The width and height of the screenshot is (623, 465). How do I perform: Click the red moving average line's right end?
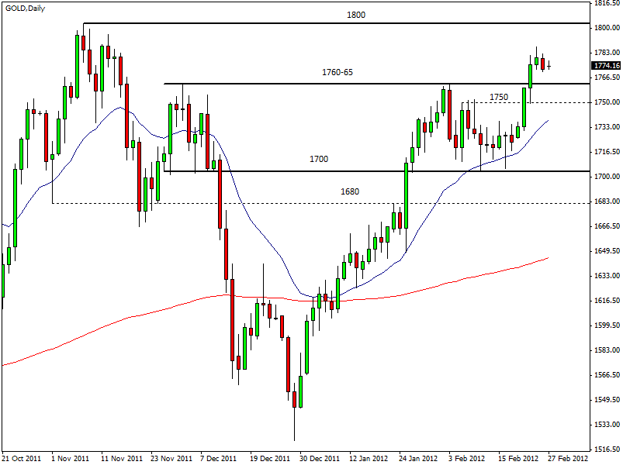click(x=548, y=258)
